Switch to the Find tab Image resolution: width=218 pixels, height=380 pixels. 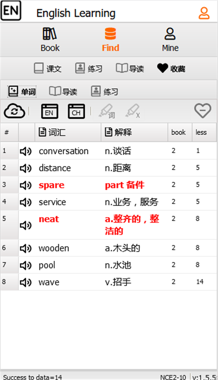click(110, 40)
